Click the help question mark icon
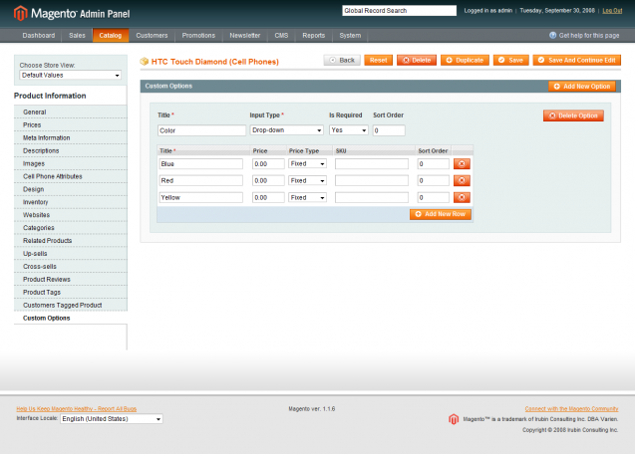This screenshot has width=635, height=454. point(552,35)
